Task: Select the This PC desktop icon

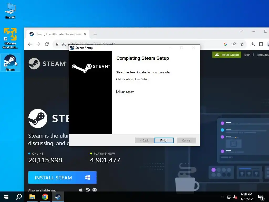Action: point(10,11)
